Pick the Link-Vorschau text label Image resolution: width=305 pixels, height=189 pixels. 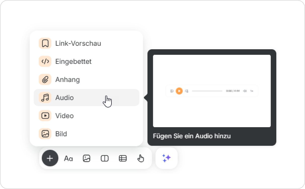click(x=78, y=43)
